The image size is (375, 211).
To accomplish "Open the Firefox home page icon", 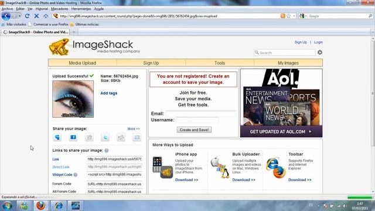I will coord(46,16).
